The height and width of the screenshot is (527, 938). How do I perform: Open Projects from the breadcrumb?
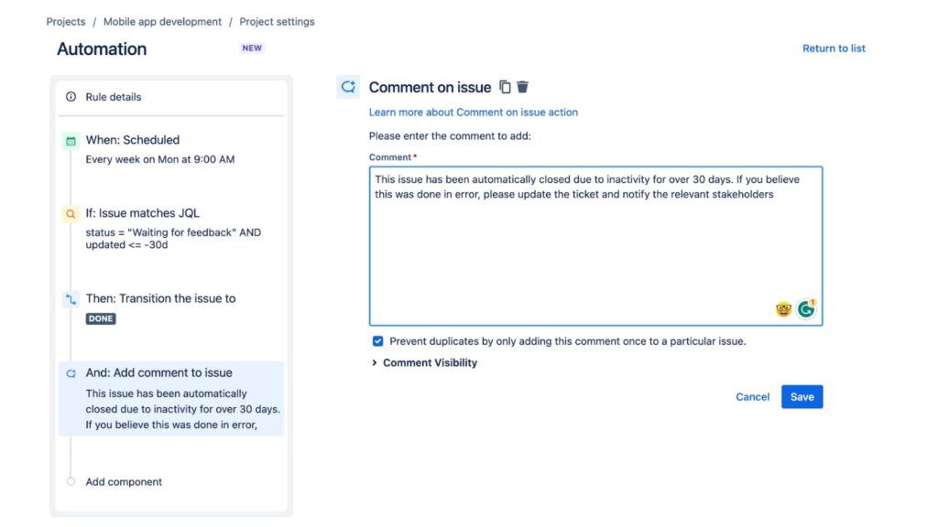(x=65, y=21)
